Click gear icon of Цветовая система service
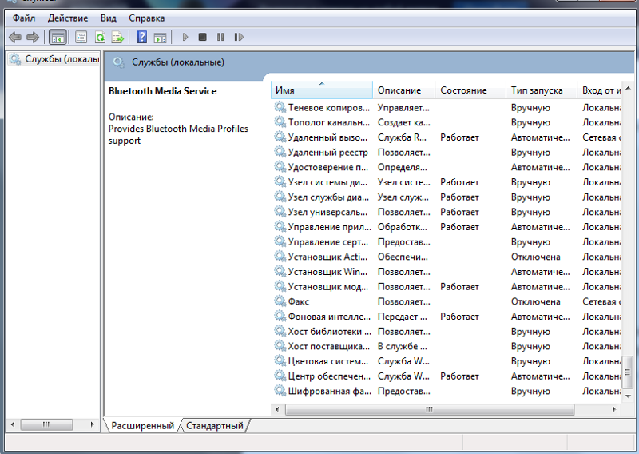 click(280, 361)
